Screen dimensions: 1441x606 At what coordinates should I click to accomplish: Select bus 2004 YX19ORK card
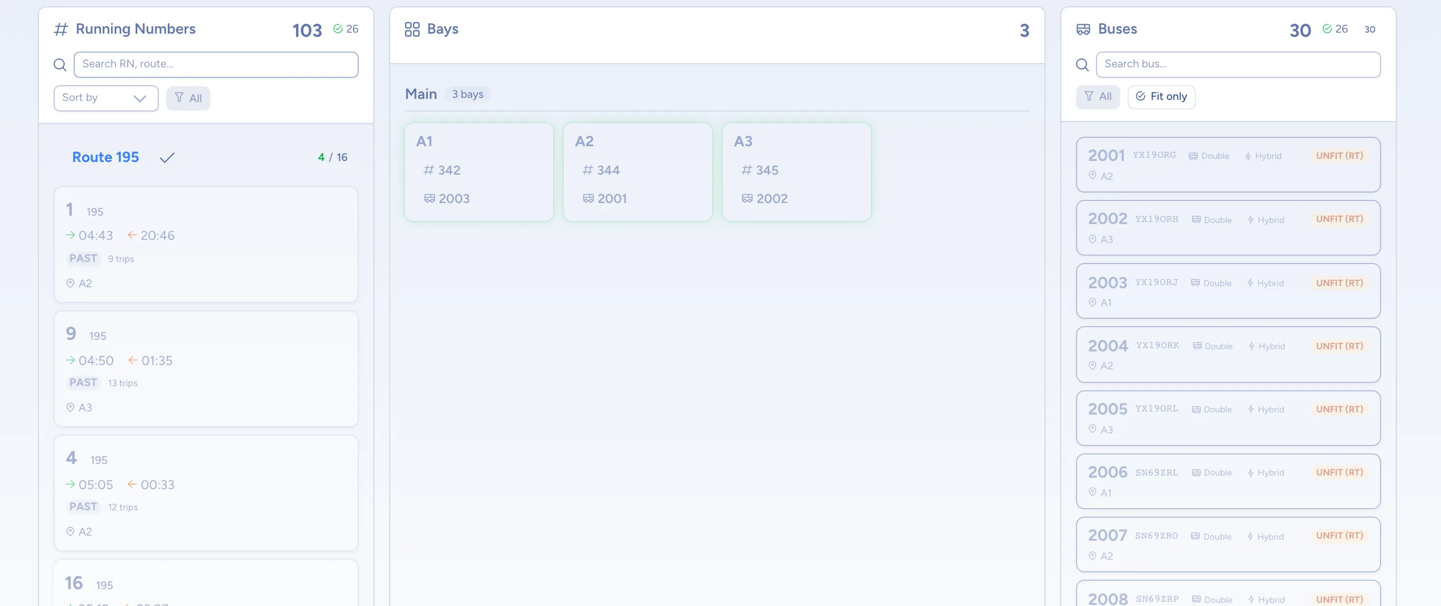point(1228,354)
